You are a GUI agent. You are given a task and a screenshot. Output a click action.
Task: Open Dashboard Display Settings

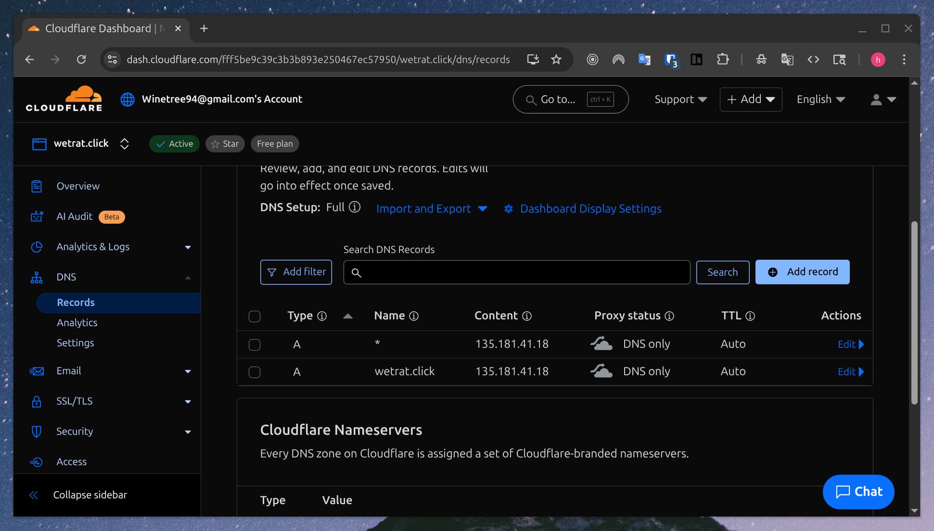[582, 209]
